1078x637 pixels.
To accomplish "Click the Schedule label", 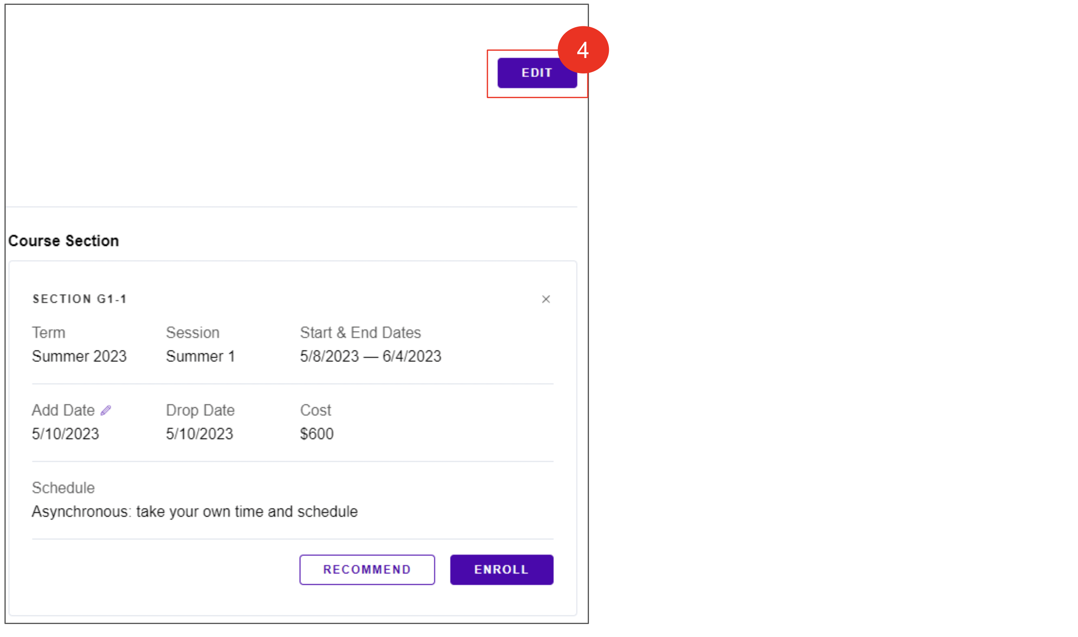I will coord(63,488).
